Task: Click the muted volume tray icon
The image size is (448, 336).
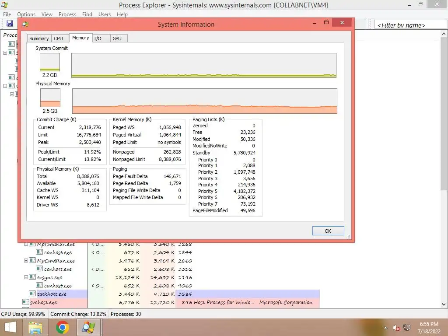Action: click(396, 328)
